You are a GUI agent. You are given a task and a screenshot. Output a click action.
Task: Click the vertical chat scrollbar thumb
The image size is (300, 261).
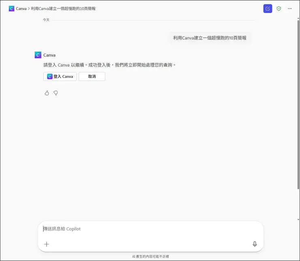tap(298, 104)
